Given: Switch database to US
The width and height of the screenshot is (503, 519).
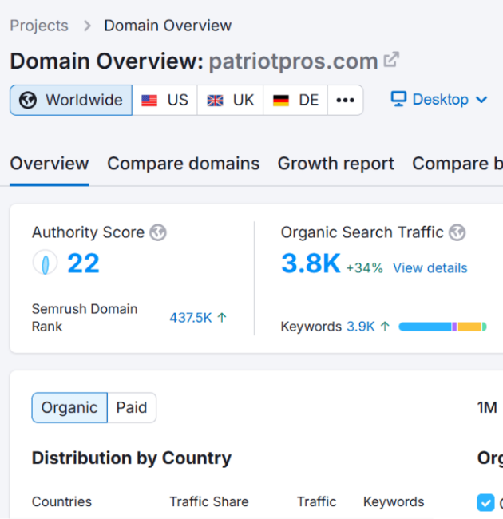Looking at the screenshot, I should (x=164, y=101).
